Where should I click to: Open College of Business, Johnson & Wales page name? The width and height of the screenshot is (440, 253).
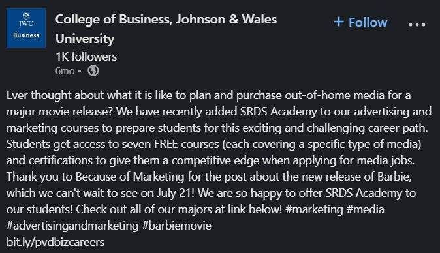(x=166, y=20)
